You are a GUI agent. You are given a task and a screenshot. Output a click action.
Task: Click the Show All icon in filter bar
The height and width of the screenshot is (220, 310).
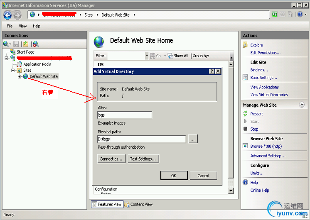(x=170, y=56)
